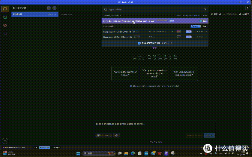252x157 pixels.
Task: Open the Size sort option
Action: tap(204, 26)
